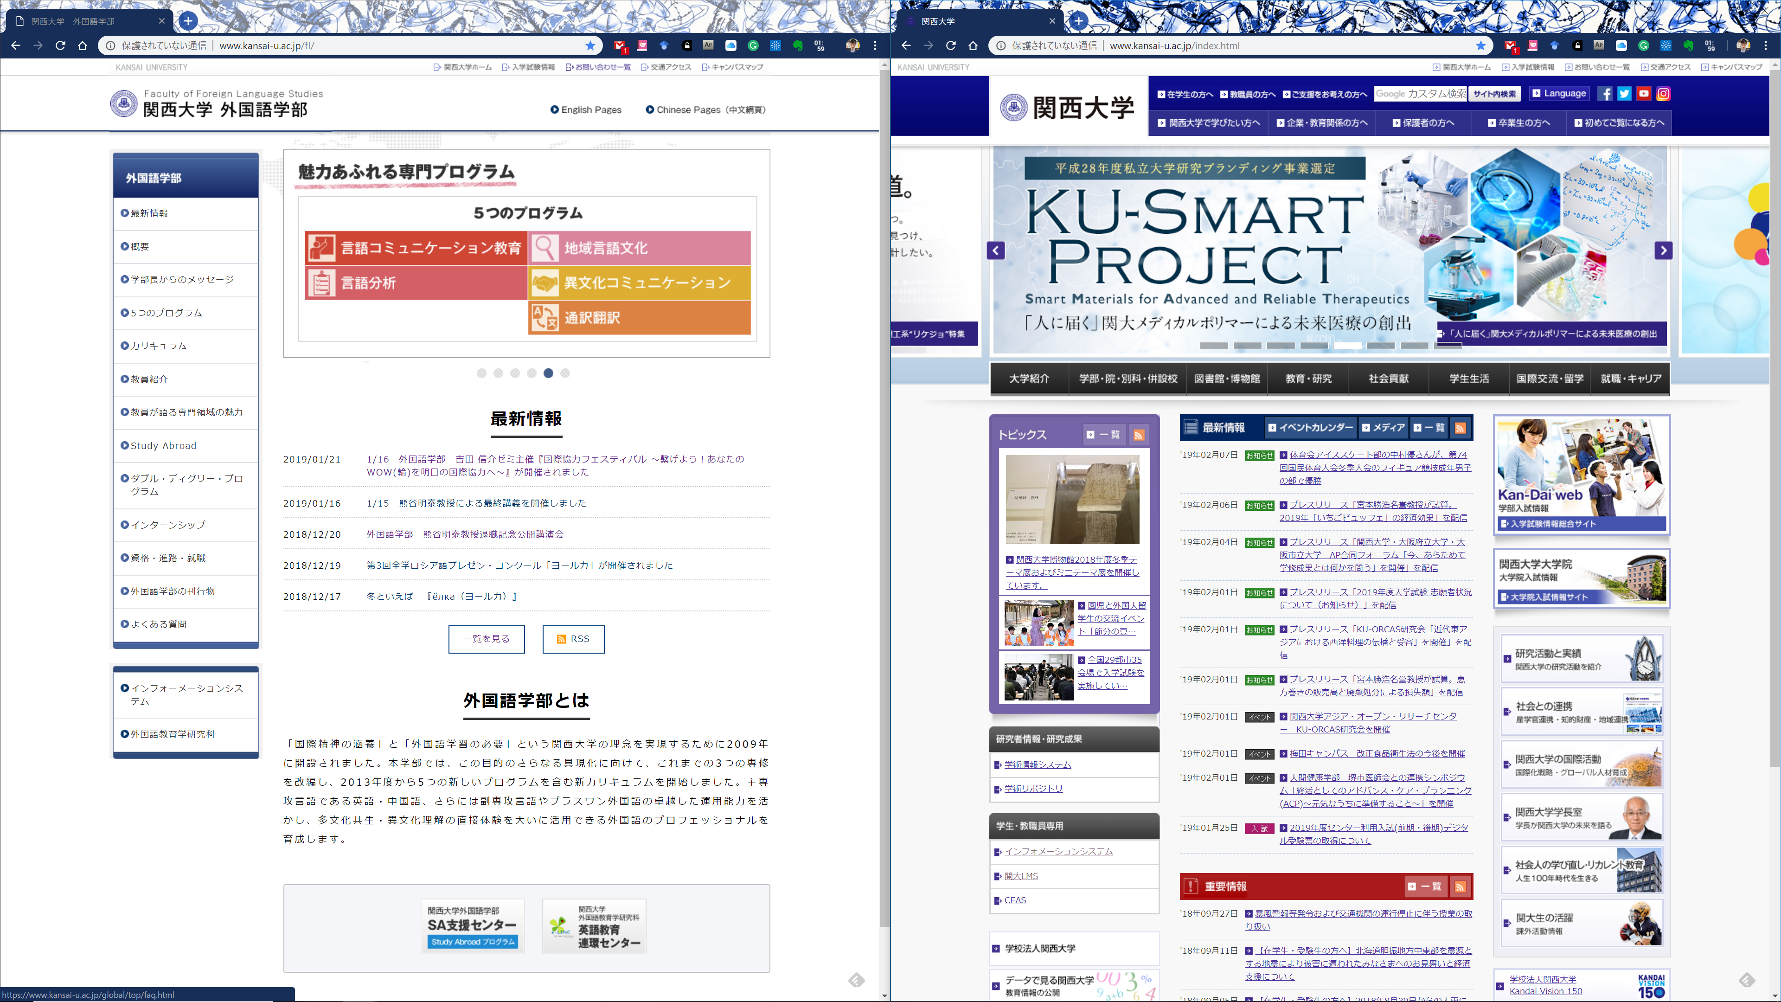1781x1002 pixels.
Task: Open the RSS feed icon in トピックス panel
Action: pos(1139,435)
